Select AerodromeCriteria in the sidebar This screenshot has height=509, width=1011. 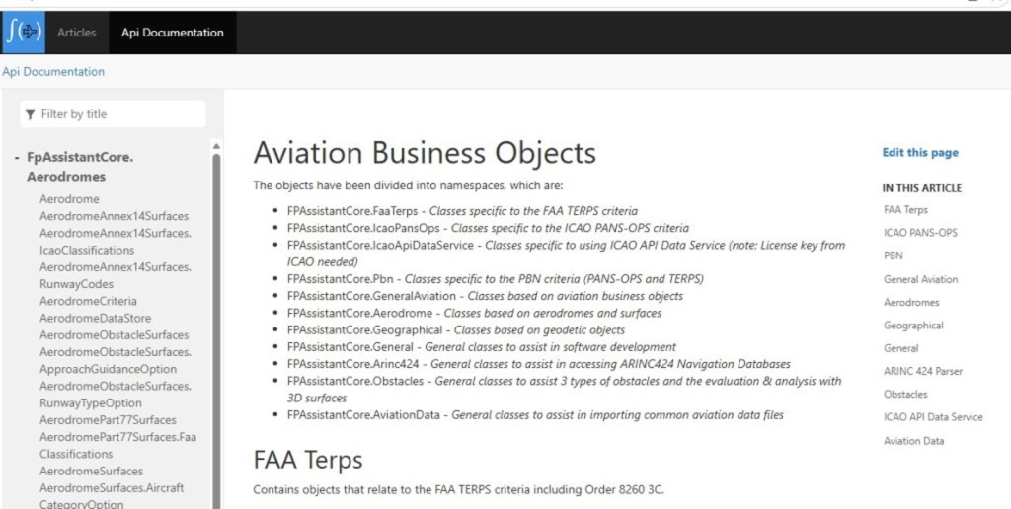tap(88, 301)
